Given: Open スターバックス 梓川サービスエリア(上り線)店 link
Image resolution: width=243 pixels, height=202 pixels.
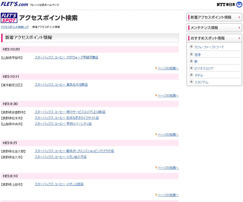Looking at the screenshot, I should (x=70, y=112).
